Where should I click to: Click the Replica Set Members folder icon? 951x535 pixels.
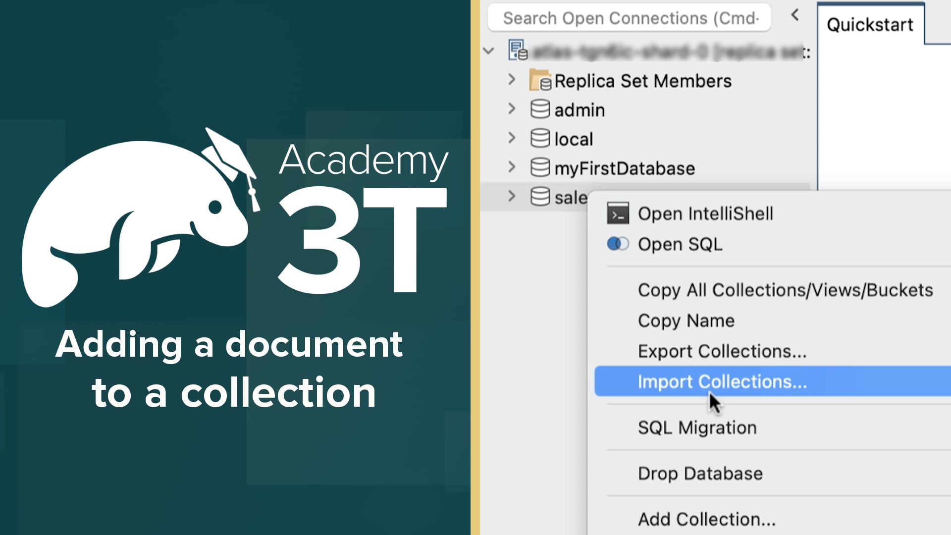tap(540, 80)
